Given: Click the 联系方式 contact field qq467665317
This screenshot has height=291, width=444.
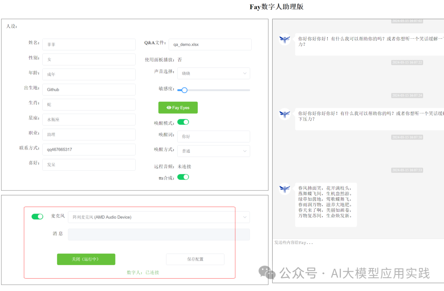Looking at the screenshot, I should click(89, 149).
